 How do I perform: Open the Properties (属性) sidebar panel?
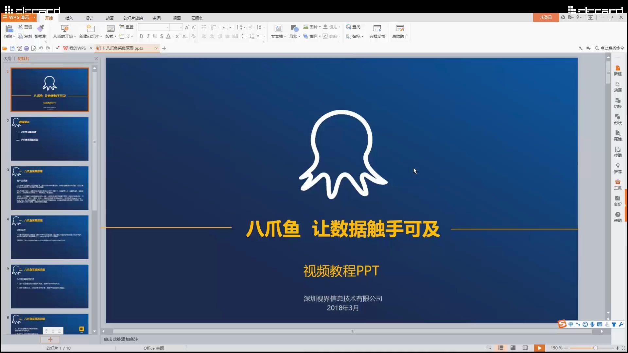coord(618,136)
